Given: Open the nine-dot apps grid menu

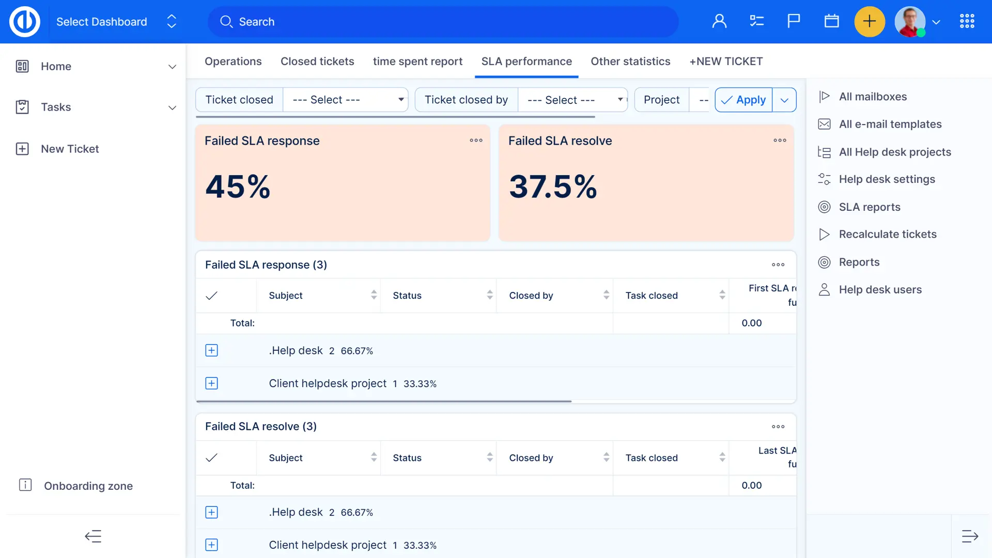Looking at the screenshot, I should tap(967, 21).
